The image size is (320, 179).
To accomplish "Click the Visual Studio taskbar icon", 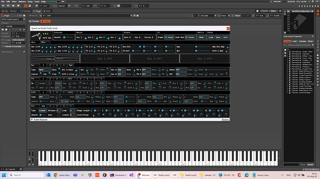I will click(x=132, y=175).
